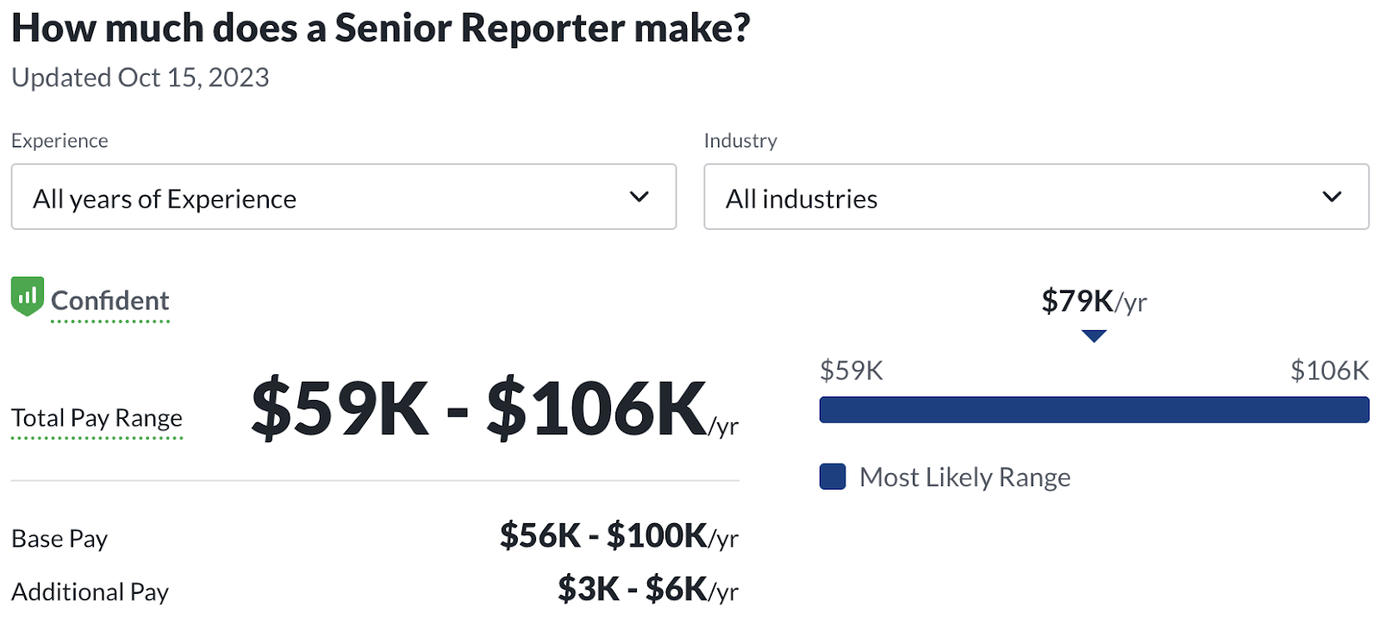
Task: Click the $106K maximum label above bar
Action: coord(1329,371)
